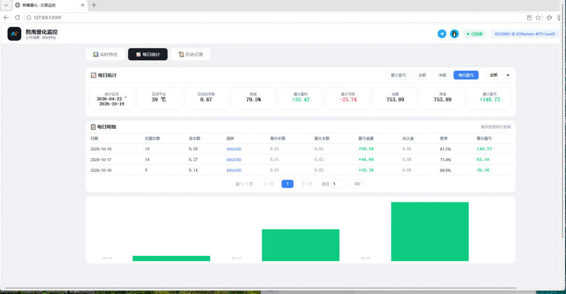Click the 日期 column header

[x=94, y=139]
